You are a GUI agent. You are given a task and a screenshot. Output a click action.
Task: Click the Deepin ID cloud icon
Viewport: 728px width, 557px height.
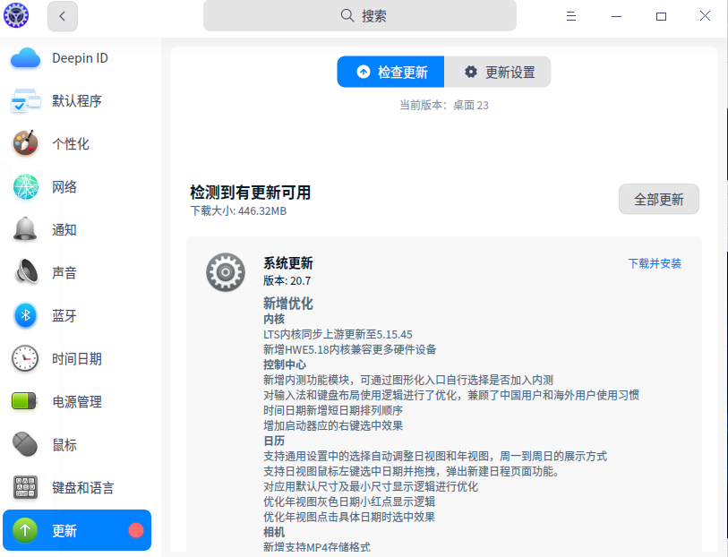pos(26,58)
